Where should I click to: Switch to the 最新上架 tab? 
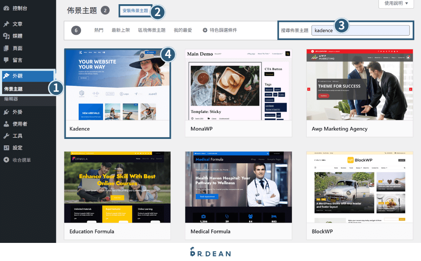coord(120,30)
